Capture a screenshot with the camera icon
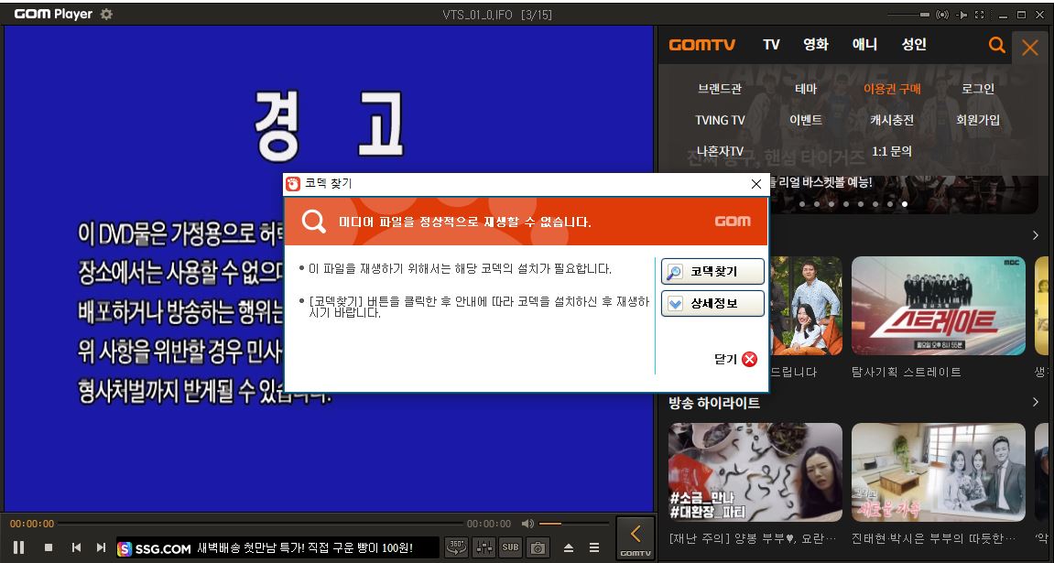The image size is (1054, 563). click(538, 547)
